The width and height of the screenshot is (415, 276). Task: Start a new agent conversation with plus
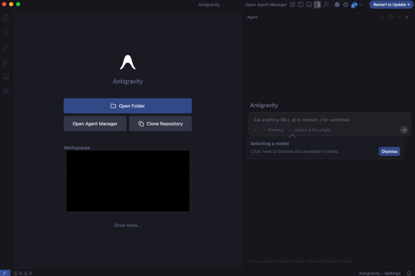381,17
